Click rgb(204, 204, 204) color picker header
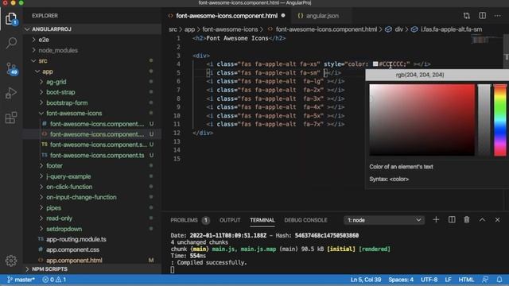 (437, 75)
